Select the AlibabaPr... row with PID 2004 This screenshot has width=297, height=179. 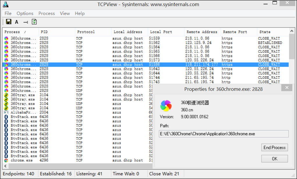pos(78,112)
